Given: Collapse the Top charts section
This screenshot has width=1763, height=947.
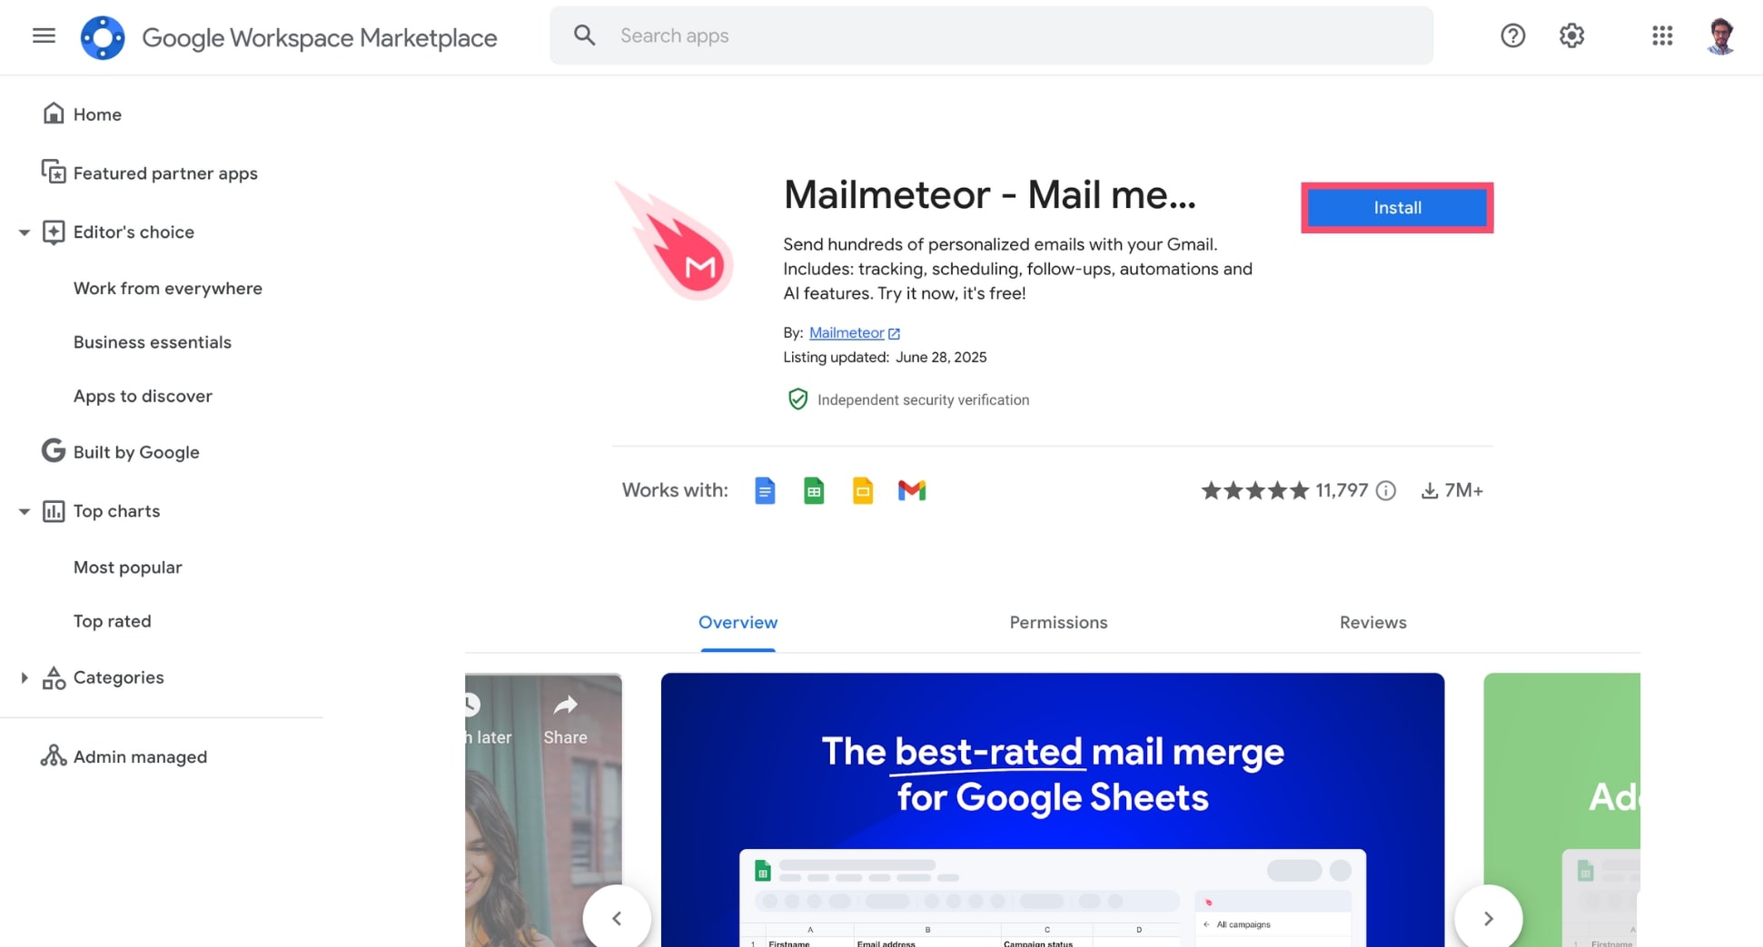Looking at the screenshot, I should [x=24, y=510].
